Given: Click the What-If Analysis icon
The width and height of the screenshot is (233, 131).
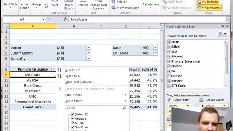Looking at the screenshot, I should click(165, 7).
